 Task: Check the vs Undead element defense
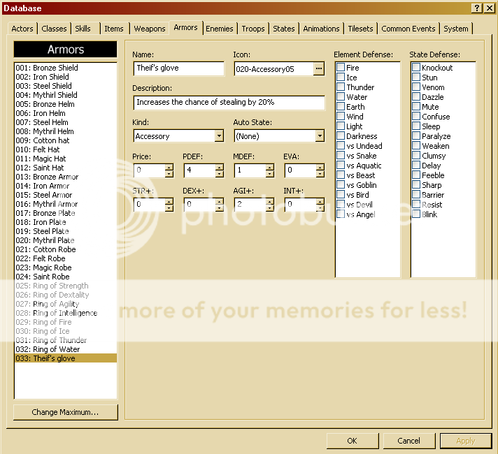click(341, 146)
